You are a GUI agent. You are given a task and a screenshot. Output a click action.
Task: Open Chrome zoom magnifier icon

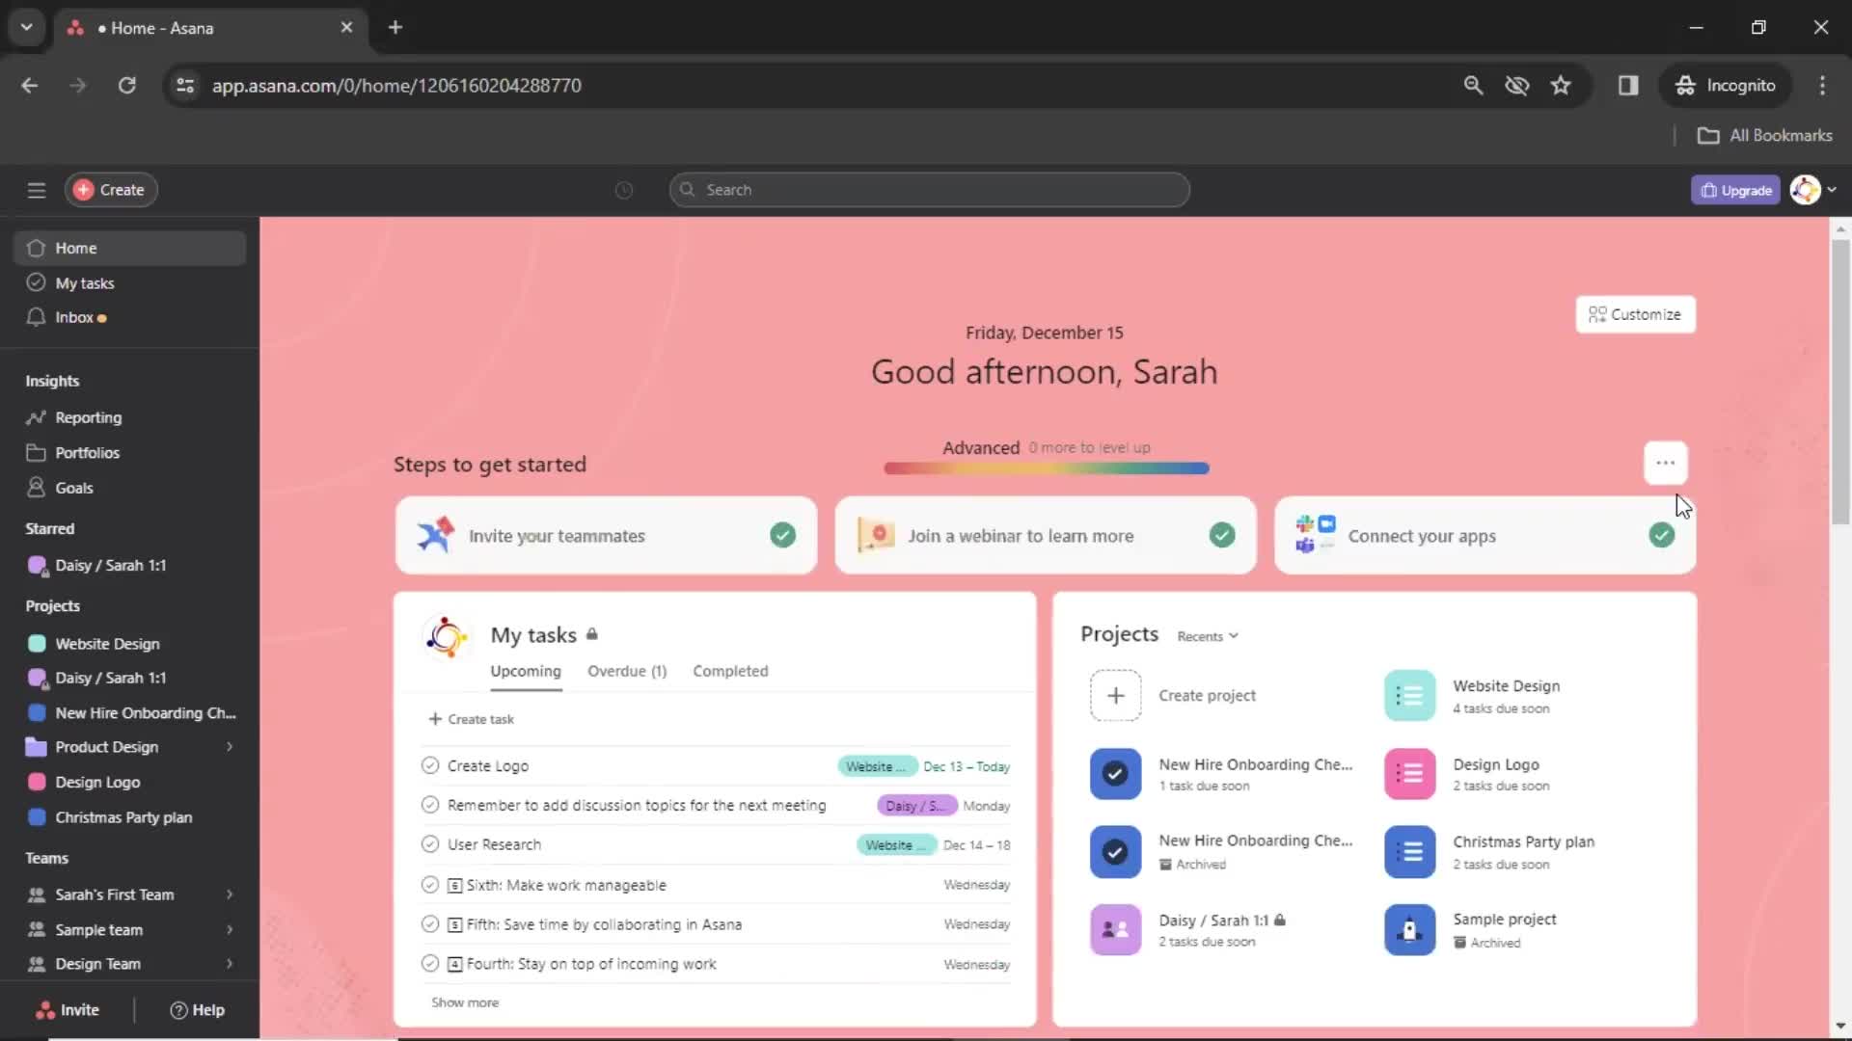tap(1473, 86)
